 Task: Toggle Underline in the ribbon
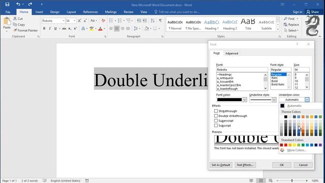coord(55,28)
